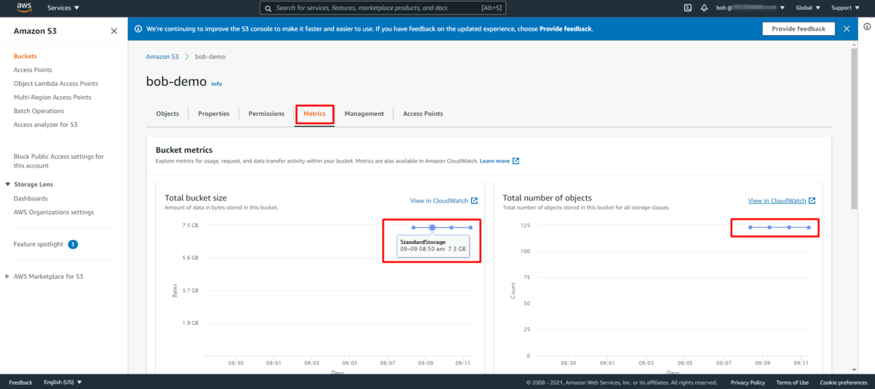The image size is (875, 389).
Task: Dismiss the blue feedback banner
Action: click(847, 29)
